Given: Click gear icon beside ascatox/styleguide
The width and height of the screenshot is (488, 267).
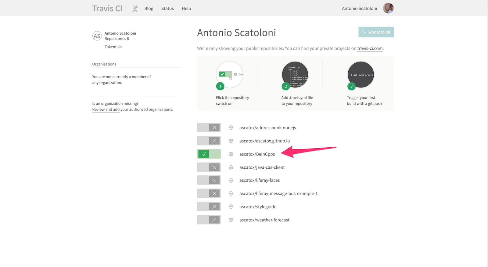Looking at the screenshot, I should click(x=231, y=207).
